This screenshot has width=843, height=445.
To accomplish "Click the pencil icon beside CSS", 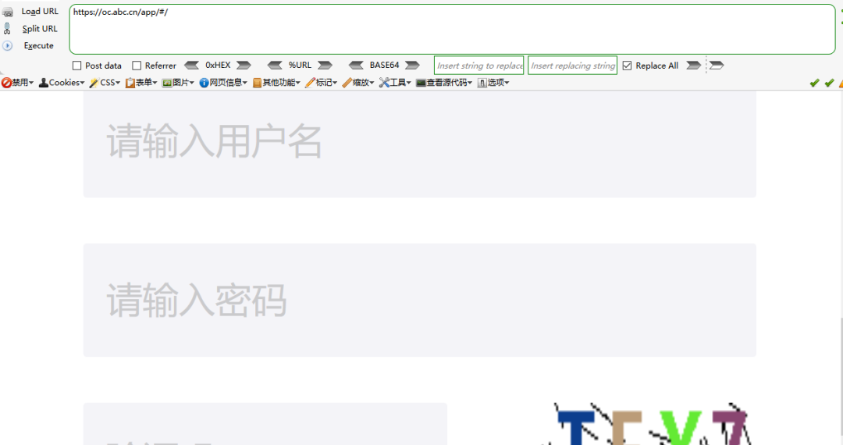I will point(94,83).
